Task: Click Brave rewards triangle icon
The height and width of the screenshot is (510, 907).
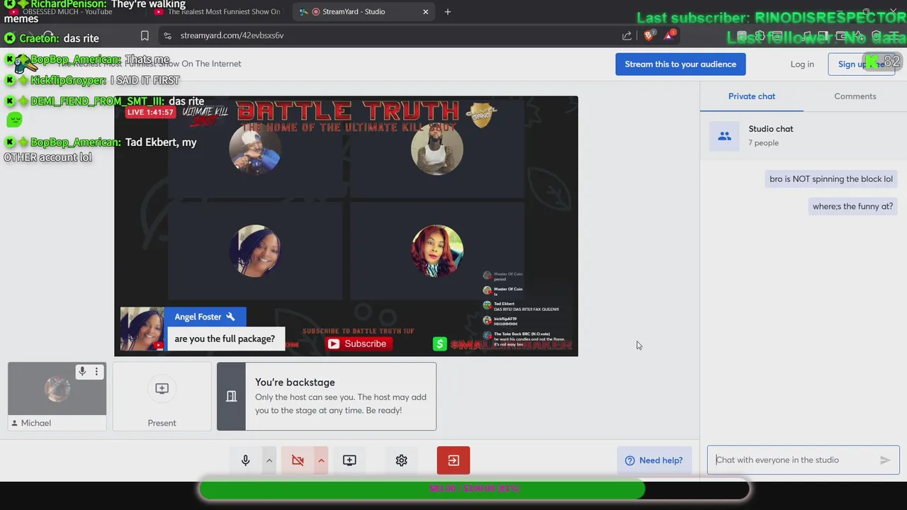Action: click(669, 35)
